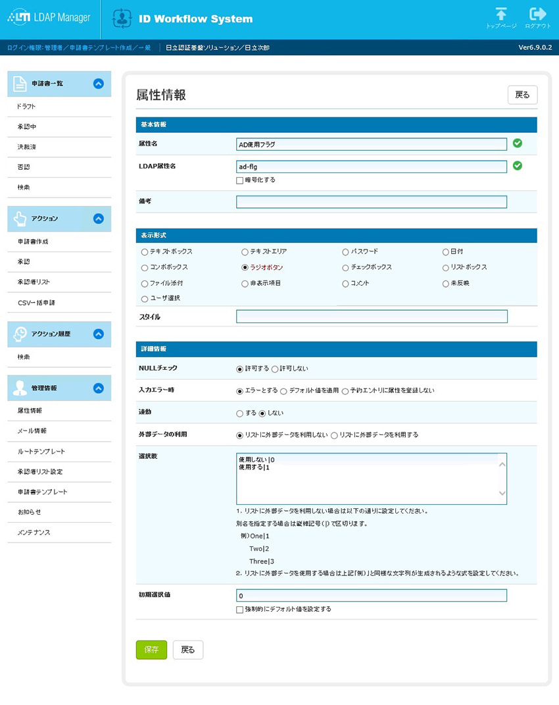Click the top page arrow icon
This screenshot has height=705, width=559.
click(501, 14)
